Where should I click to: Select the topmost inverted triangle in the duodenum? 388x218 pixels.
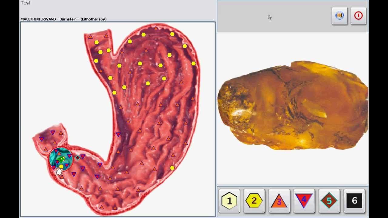(x=52, y=133)
